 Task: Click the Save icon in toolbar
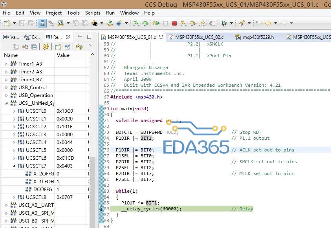click(22, 24)
